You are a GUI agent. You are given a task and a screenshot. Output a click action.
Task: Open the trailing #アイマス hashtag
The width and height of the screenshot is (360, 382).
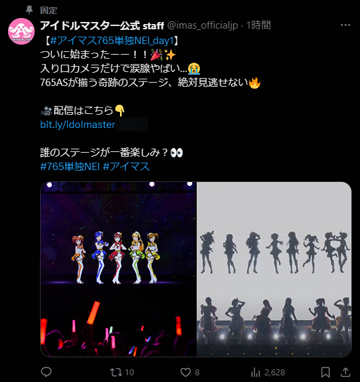pos(126,167)
